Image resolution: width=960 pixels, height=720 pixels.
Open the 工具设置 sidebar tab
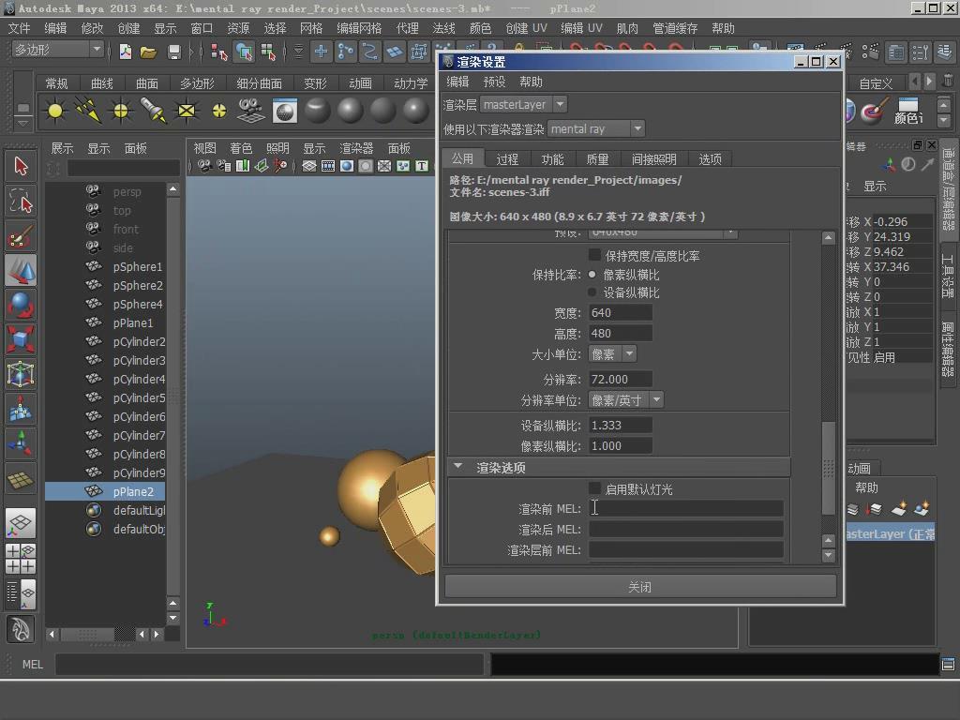click(948, 275)
